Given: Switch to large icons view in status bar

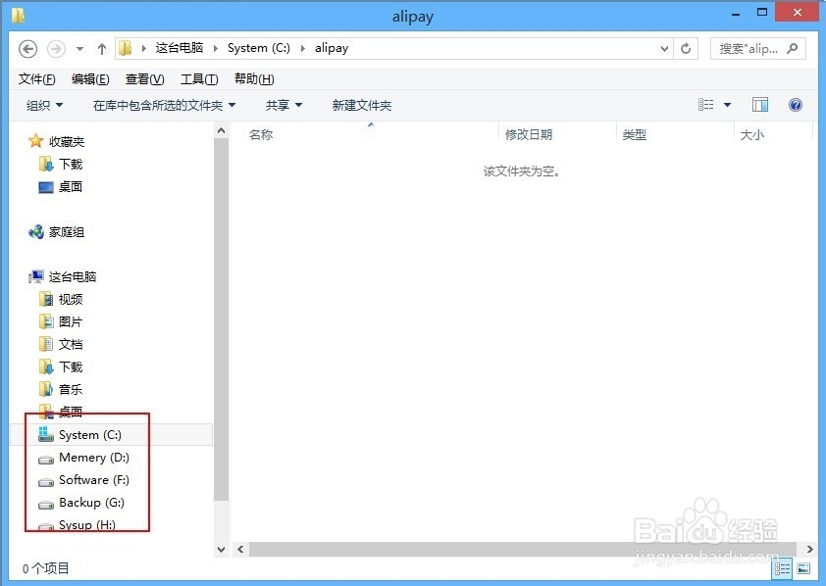Looking at the screenshot, I should point(803,568).
